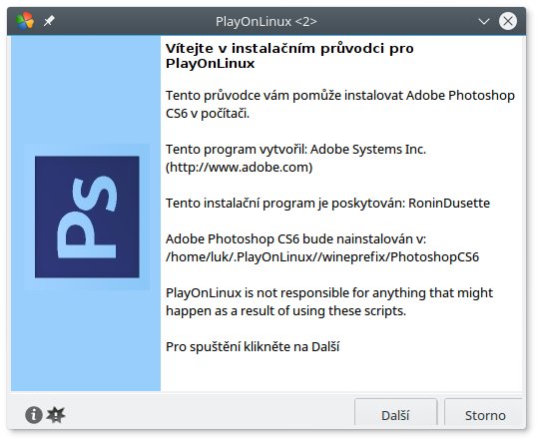Click Pro spuštění klikněte na Další text

(253, 346)
